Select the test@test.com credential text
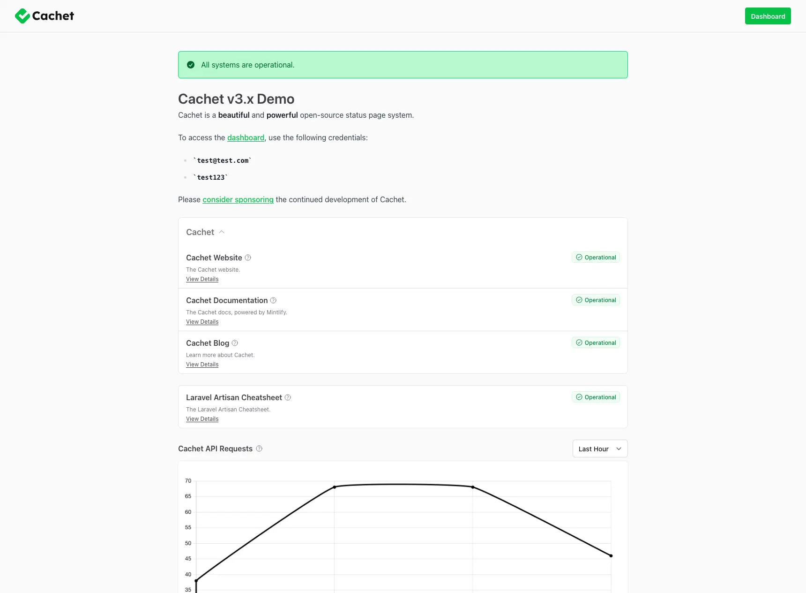The width and height of the screenshot is (806, 593). click(223, 160)
